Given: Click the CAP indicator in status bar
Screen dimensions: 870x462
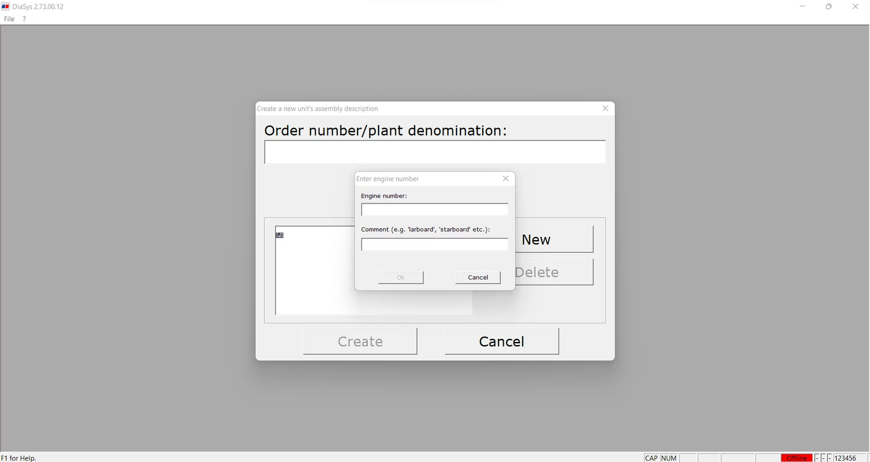Looking at the screenshot, I should pyautogui.click(x=651, y=458).
